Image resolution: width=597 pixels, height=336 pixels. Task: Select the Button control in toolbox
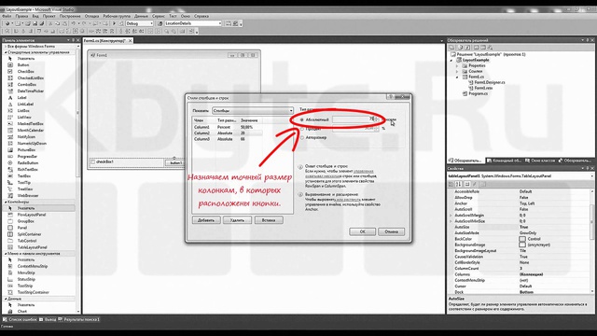(22, 64)
